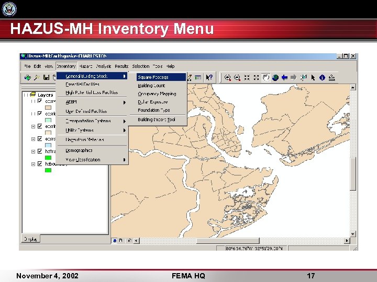
Task: Collapse the hzTra layer expander
Action: pos(33,151)
